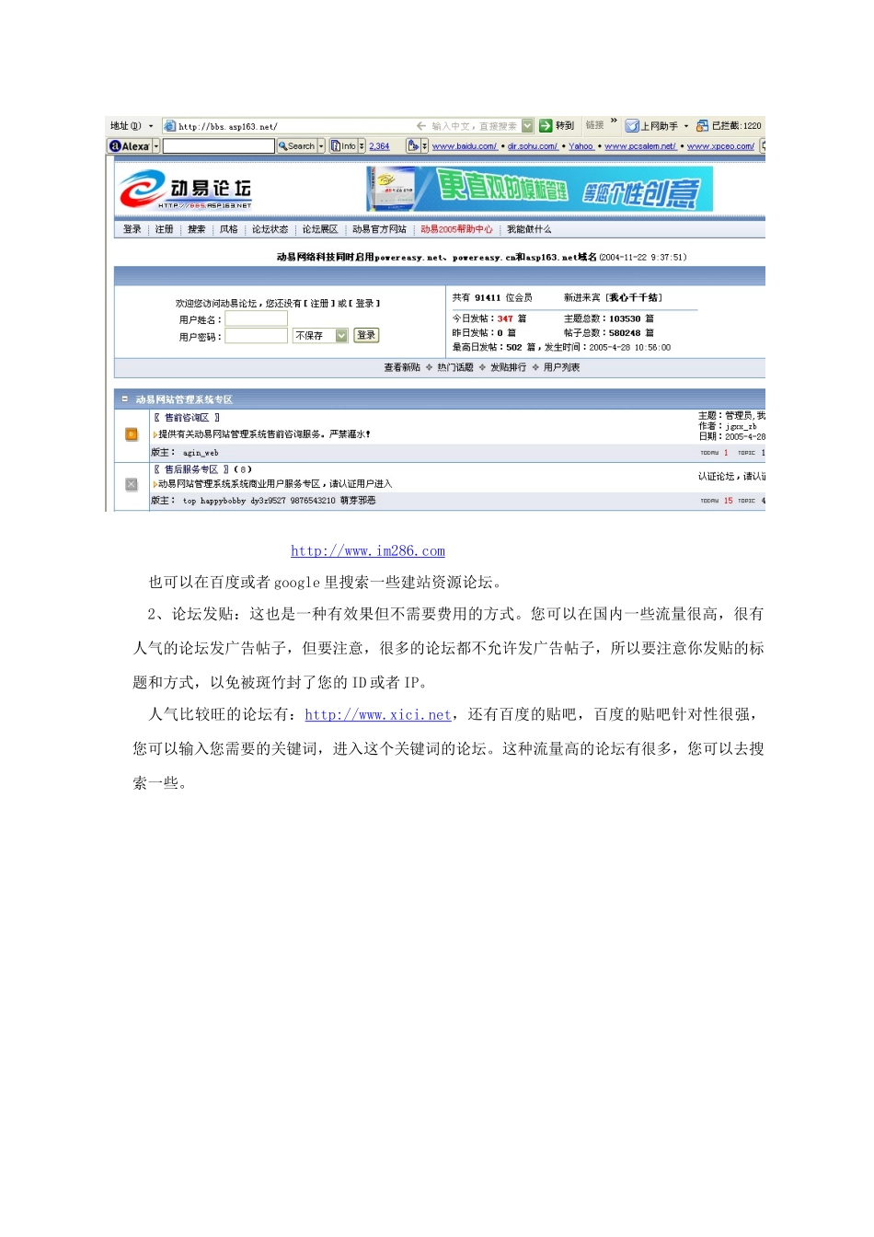
Task: Open the 我能做什么 menu item
Action: point(529,229)
